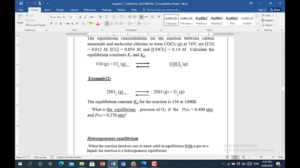This screenshot has height=168, width=300.
Task: Open the File tab
Action: tap(21, 10)
